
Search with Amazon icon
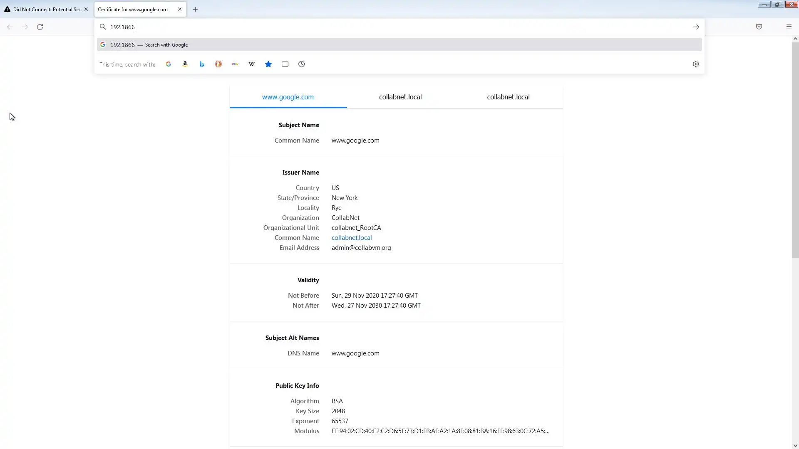[185, 64]
